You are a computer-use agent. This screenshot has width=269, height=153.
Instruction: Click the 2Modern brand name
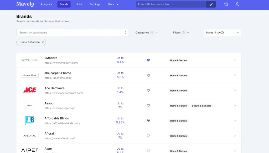tap(51, 58)
